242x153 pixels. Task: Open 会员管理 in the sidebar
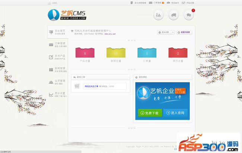click(58, 82)
